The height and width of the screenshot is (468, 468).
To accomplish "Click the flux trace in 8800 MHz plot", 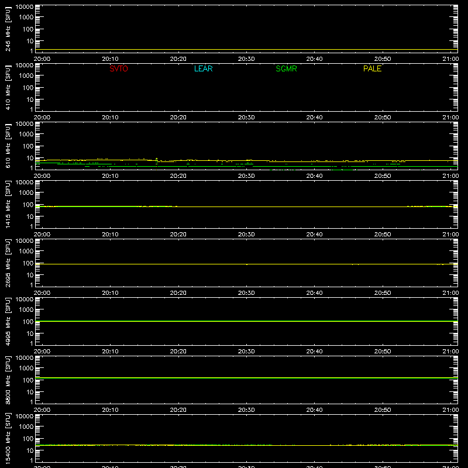I will (246, 378).
